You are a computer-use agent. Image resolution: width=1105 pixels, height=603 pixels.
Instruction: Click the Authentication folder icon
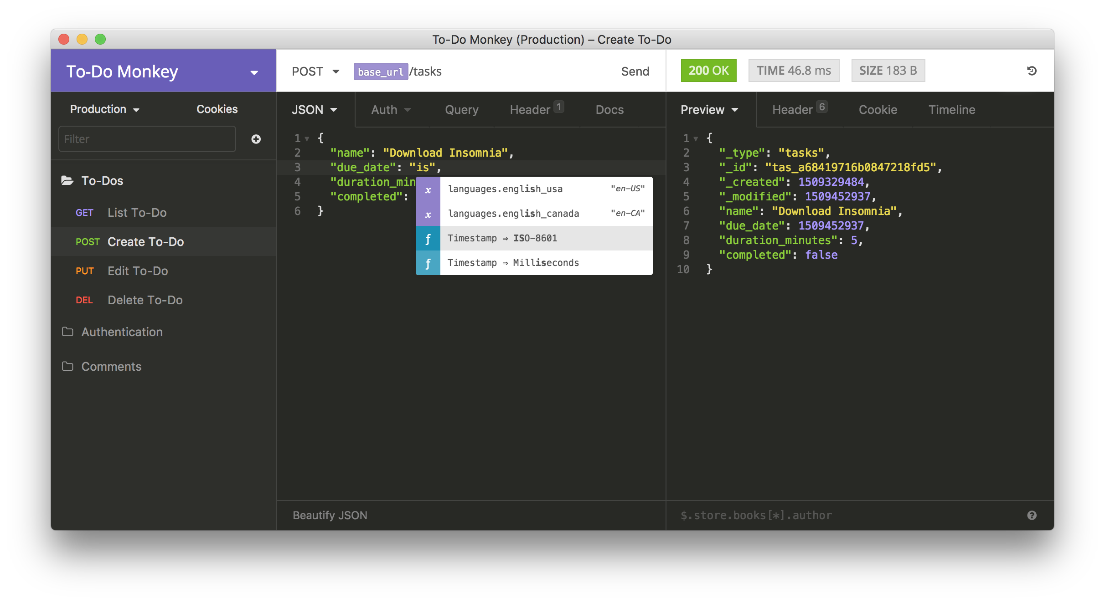coord(67,332)
